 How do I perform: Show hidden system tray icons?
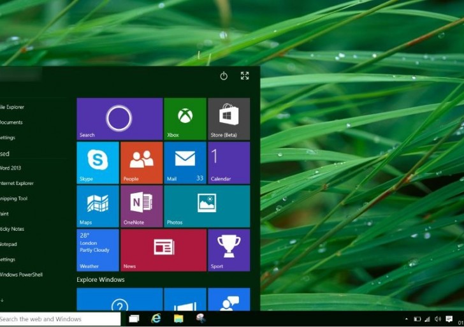406,319
